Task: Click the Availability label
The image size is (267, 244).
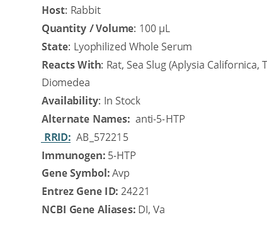Action: pyautogui.click(x=71, y=101)
